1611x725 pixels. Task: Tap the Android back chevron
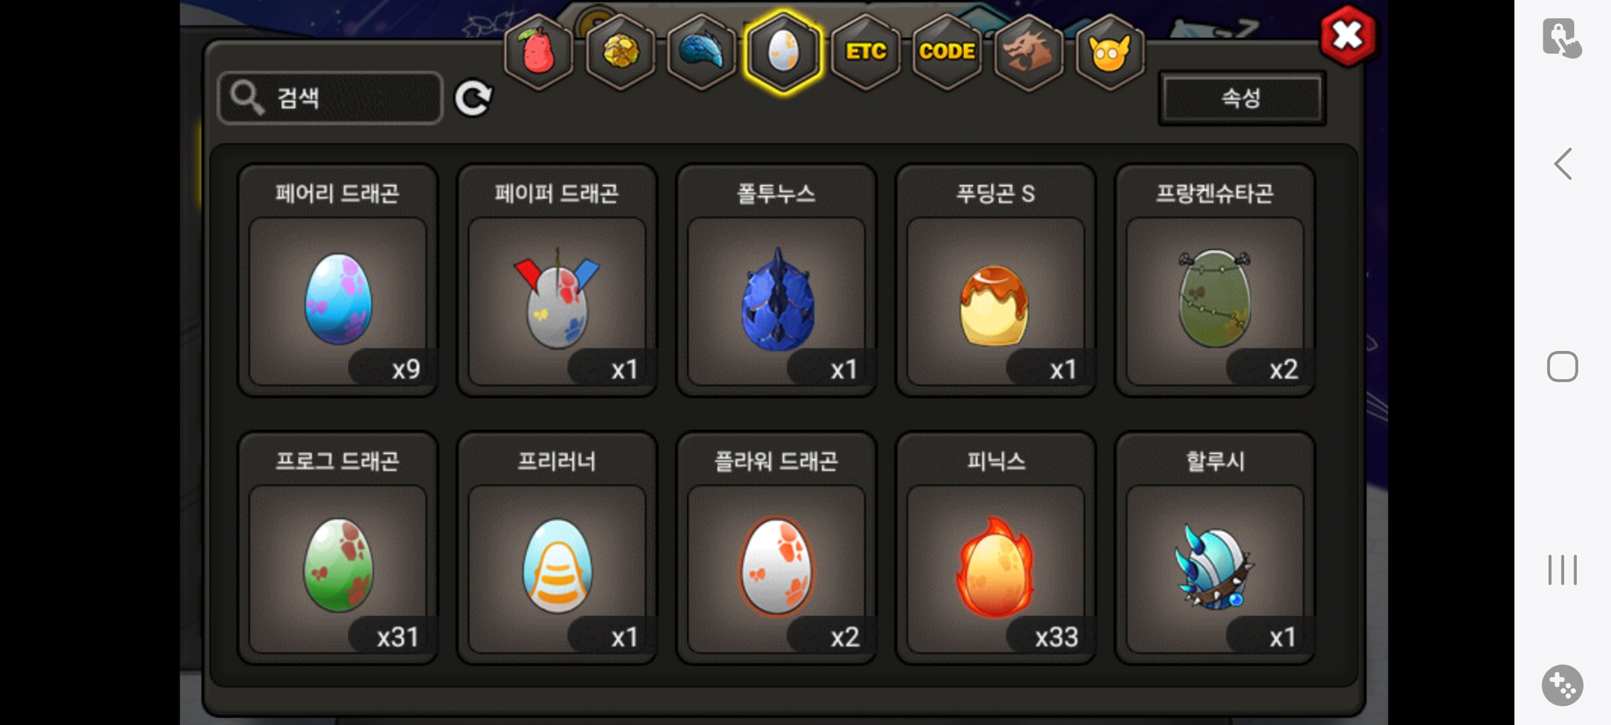point(1563,164)
